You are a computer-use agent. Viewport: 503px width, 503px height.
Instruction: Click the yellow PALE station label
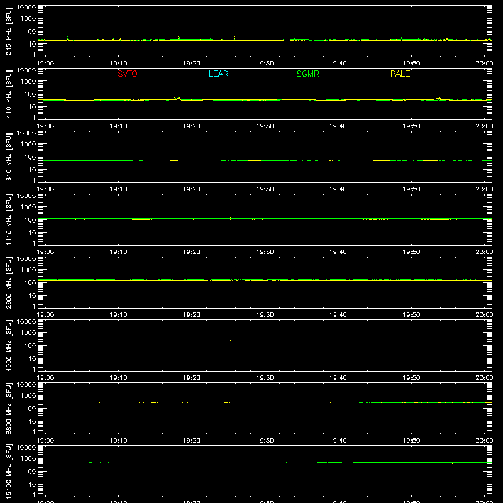[400, 74]
